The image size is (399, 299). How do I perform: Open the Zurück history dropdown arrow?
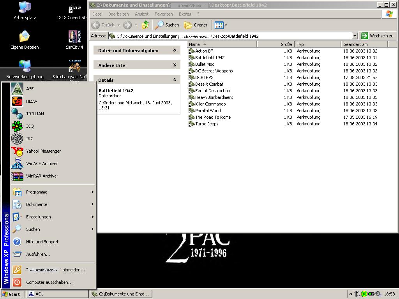pyautogui.click(x=118, y=25)
